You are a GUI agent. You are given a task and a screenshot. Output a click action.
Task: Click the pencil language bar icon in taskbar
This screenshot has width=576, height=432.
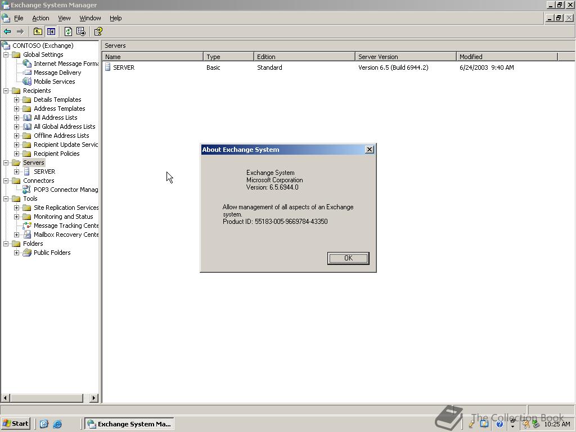(x=471, y=424)
